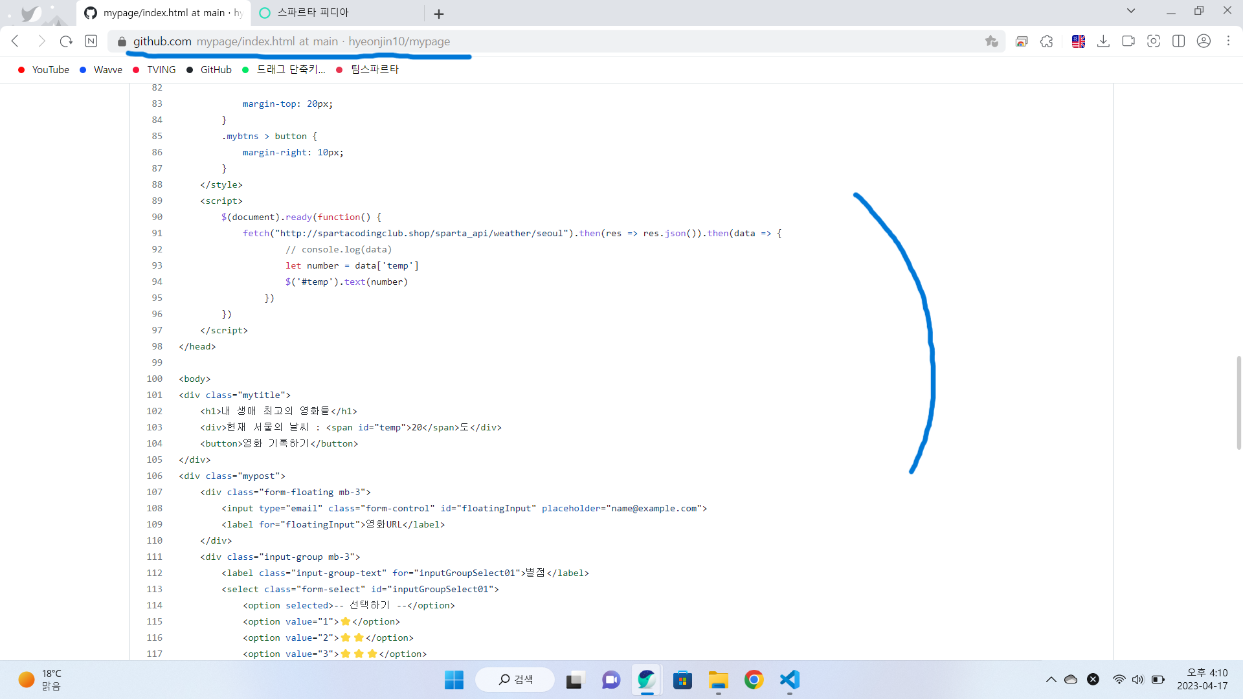Image resolution: width=1243 pixels, height=699 pixels.
Task: Click the '<body>' tag text
Action: [195, 379]
